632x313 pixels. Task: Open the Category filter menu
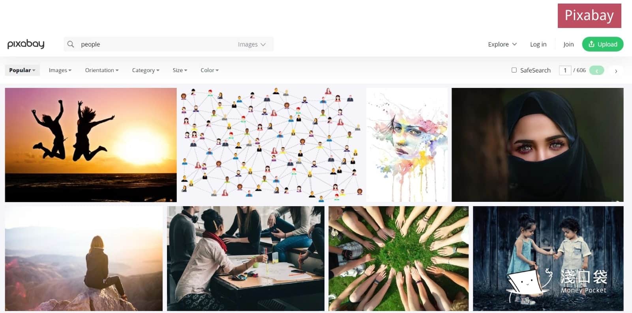(146, 70)
